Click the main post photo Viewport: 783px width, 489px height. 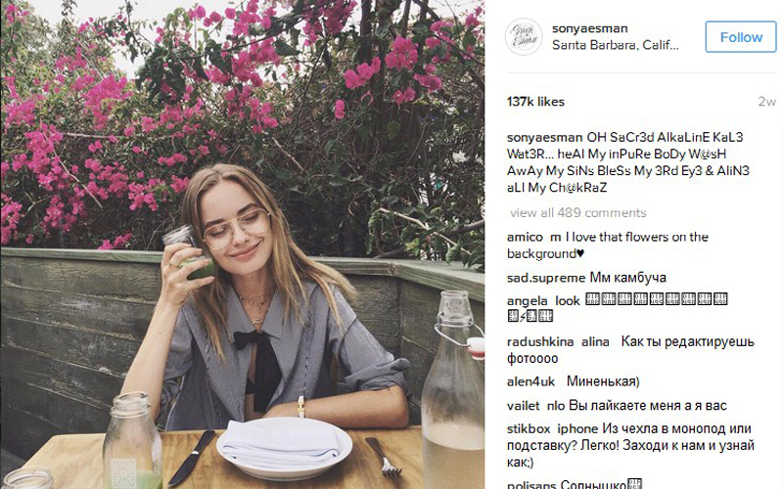coord(242,244)
